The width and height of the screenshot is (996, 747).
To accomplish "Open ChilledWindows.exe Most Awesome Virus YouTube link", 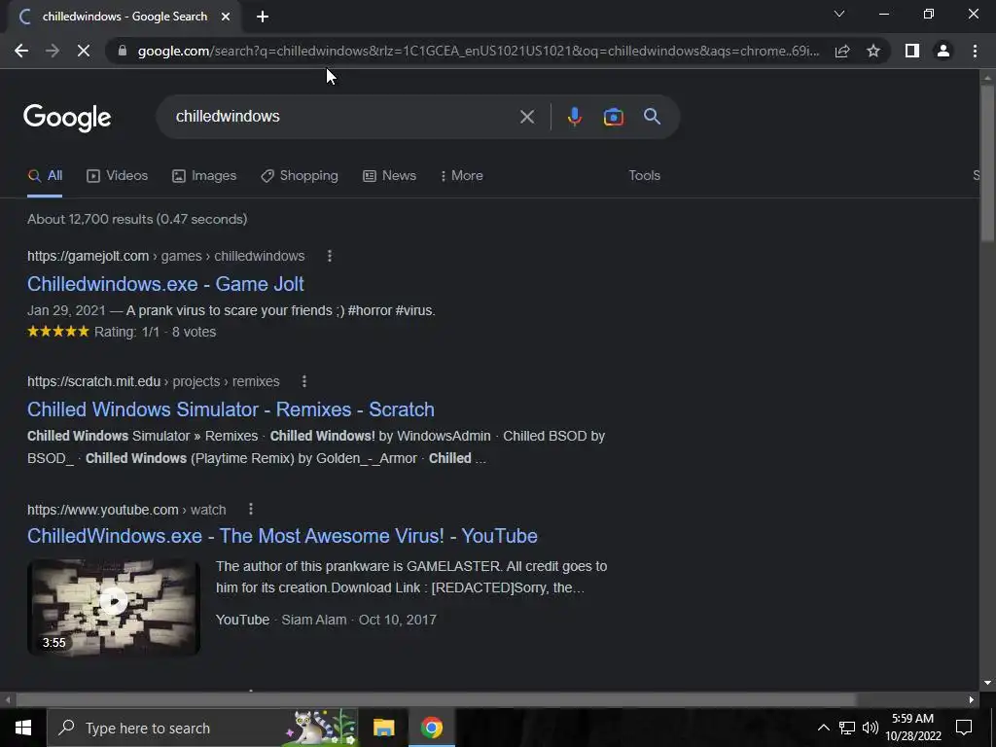I will pyautogui.click(x=282, y=536).
